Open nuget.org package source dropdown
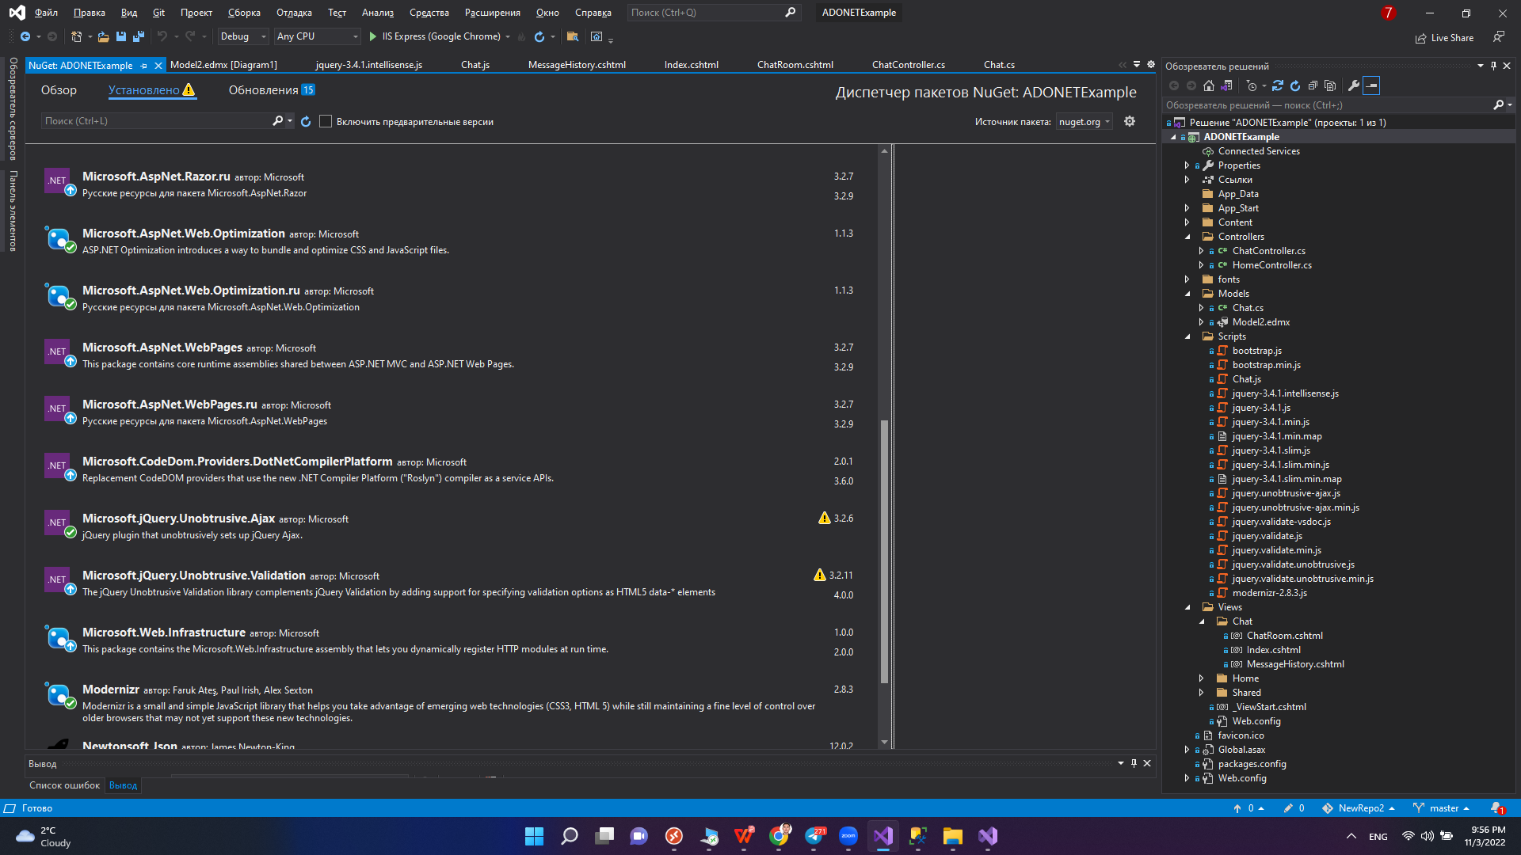This screenshot has height=855, width=1521. click(x=1085, y=121)
